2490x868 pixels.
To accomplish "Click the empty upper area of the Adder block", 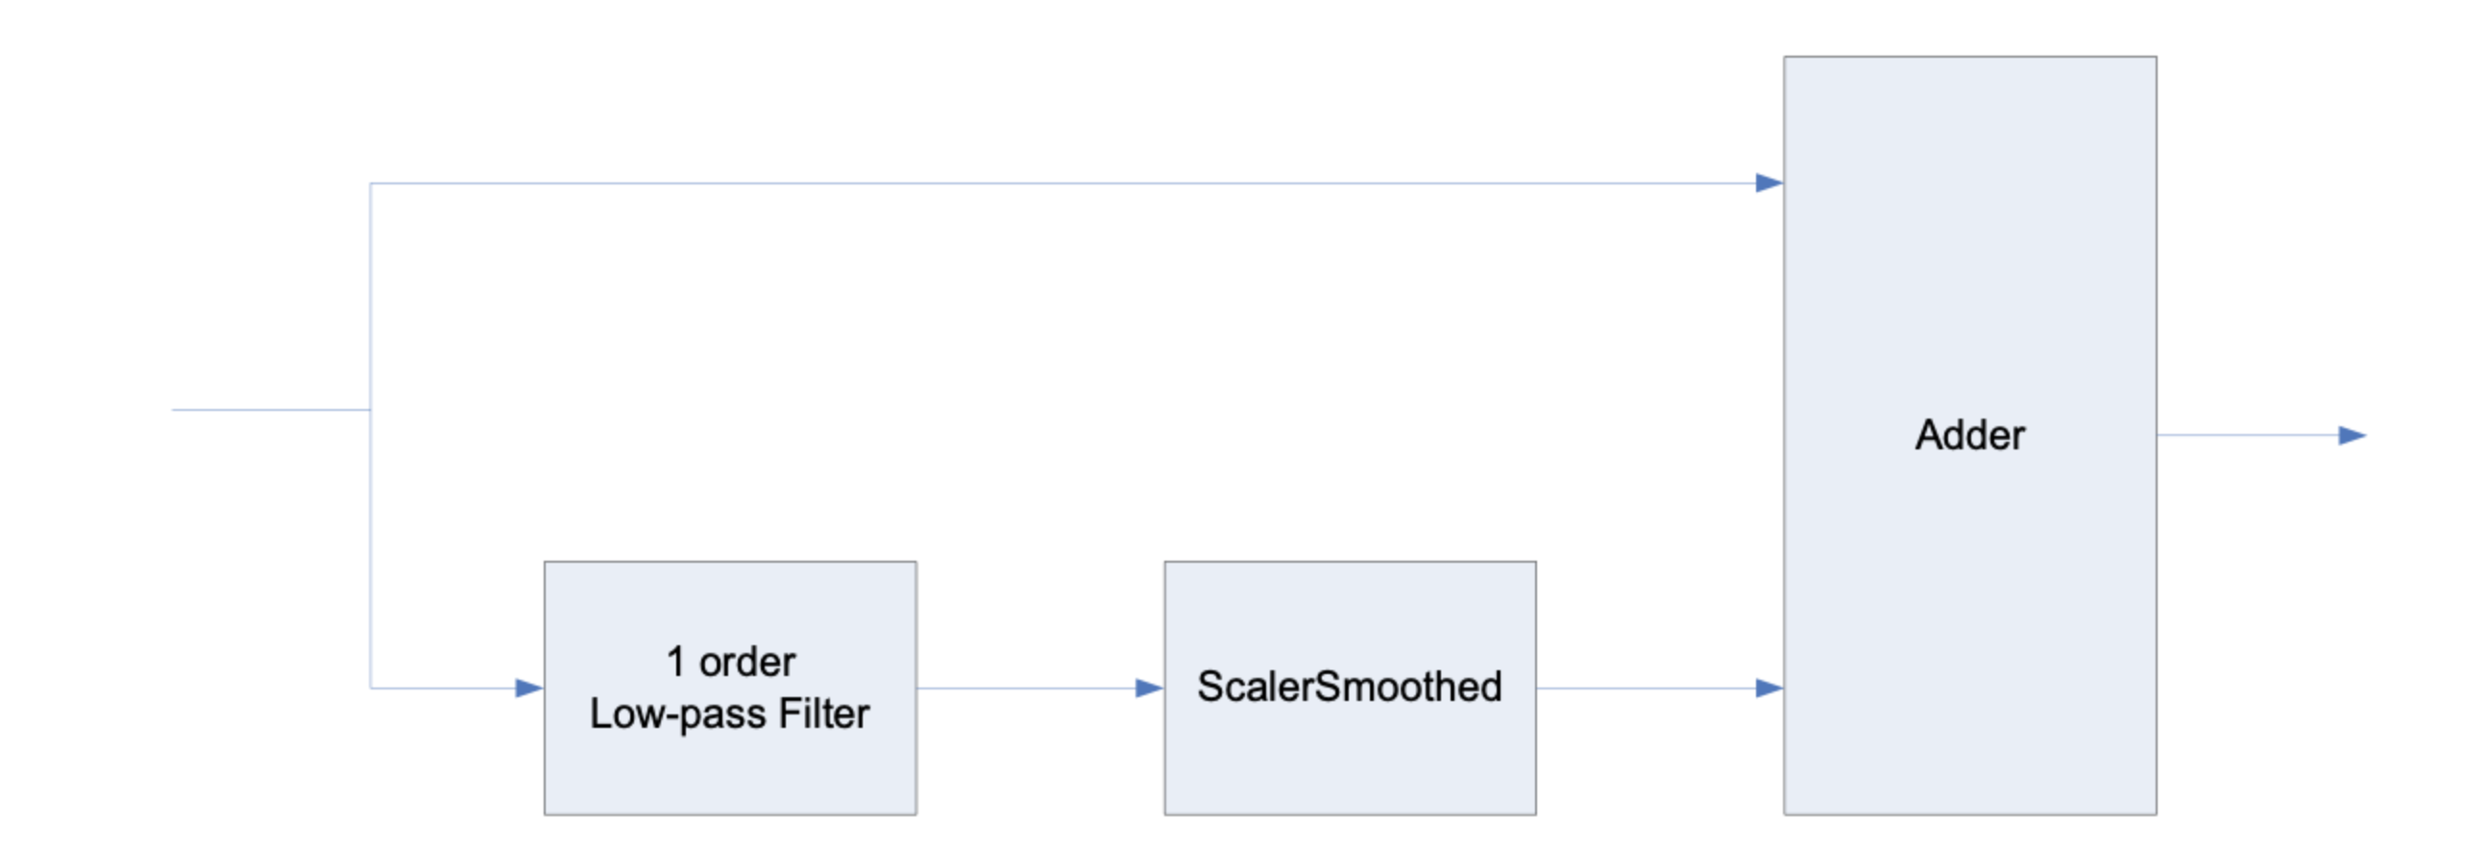I will click(x=1970, y=193).
